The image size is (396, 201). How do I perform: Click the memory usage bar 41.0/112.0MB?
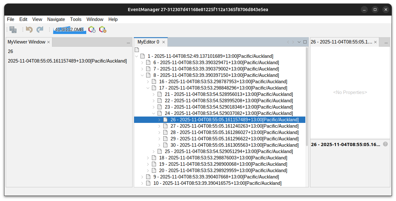pos(69,30)
